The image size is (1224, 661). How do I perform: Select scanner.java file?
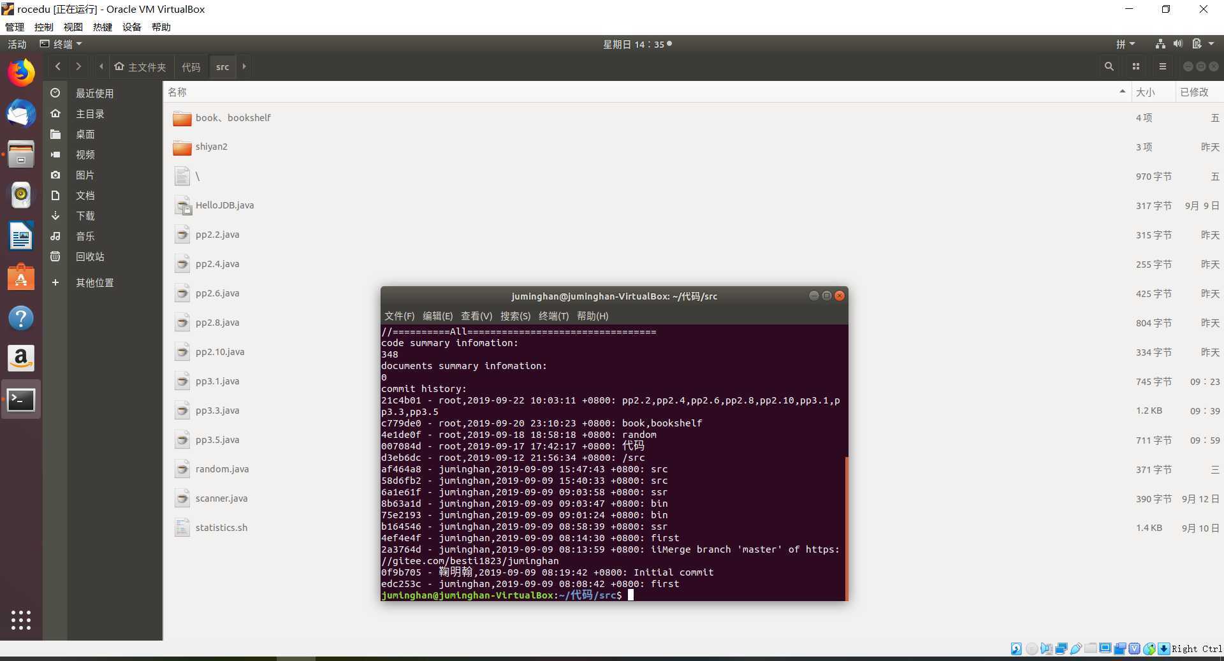221,498
